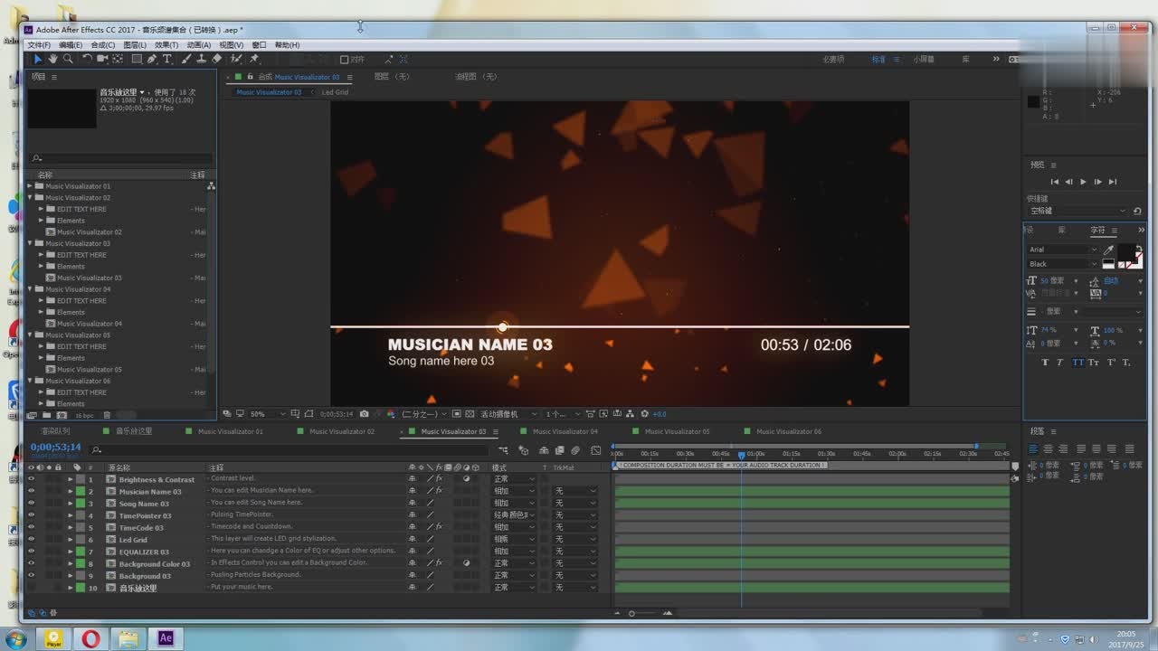Select the Hand tool
The width and height of the screenshot is (1158, 651).
click(x=52, y=59)
